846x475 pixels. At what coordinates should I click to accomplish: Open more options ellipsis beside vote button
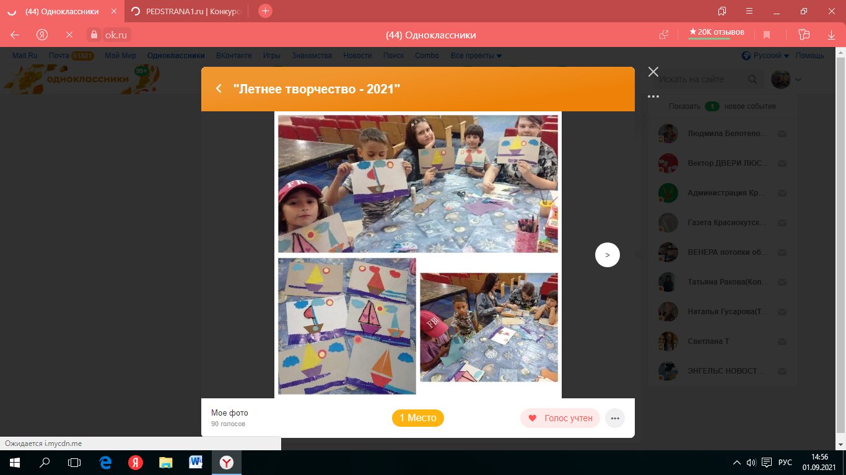click(x=614, y=418)
